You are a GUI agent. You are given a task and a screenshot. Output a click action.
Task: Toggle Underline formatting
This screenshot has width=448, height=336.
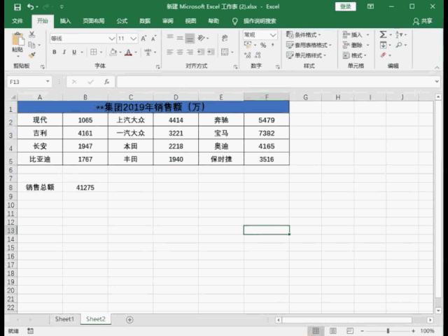pos(74,52)
